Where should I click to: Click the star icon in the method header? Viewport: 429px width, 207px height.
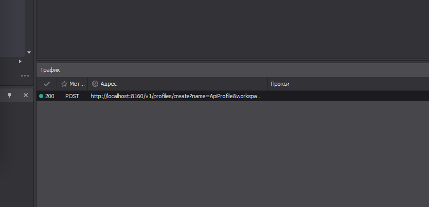click(x=64, y=84)
